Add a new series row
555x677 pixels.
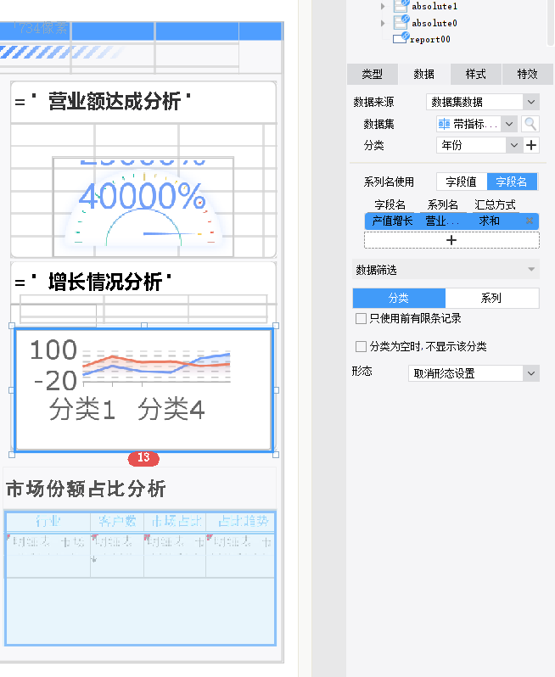point(451,240)
